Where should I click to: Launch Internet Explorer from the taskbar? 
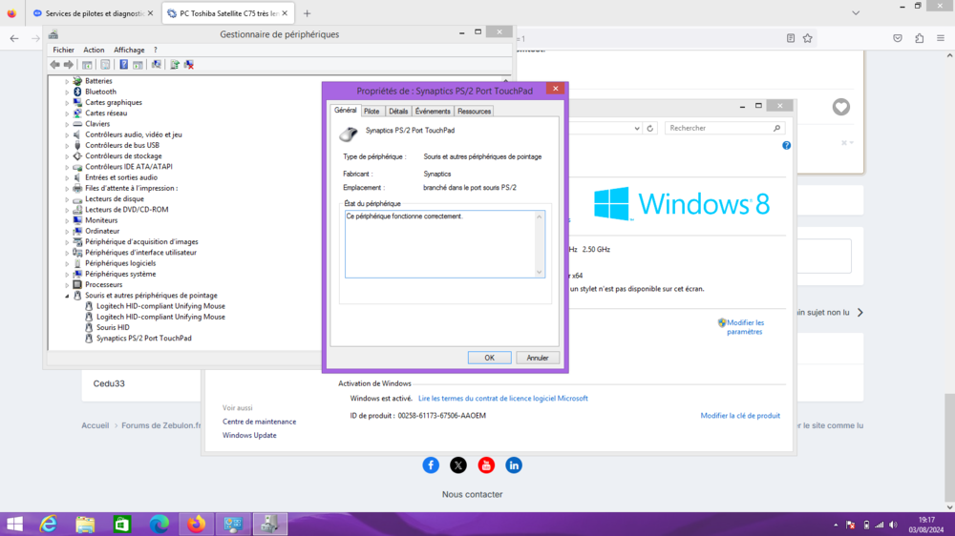pyautogui.click(x=48, y=524)
